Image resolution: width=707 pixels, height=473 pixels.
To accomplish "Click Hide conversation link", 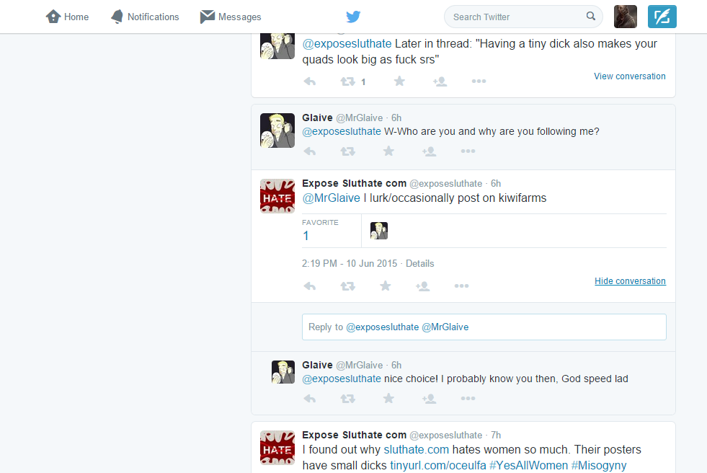I will 630,281.
